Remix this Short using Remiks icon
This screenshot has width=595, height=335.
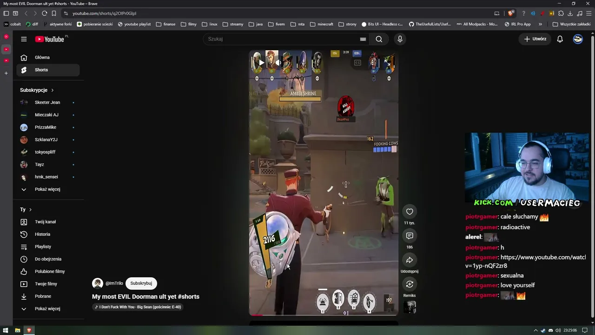[410, 284]
